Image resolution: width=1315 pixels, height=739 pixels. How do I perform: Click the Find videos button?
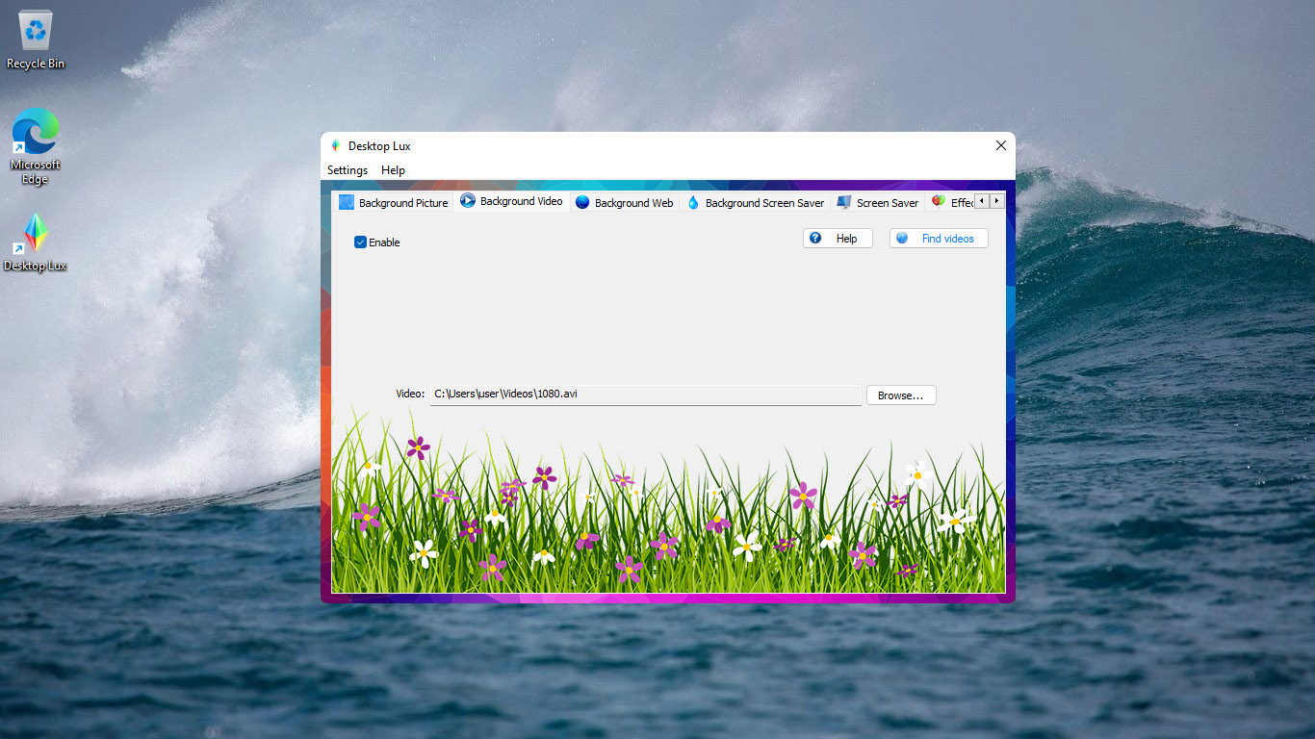pyautogui.click(x=939, y=238)
